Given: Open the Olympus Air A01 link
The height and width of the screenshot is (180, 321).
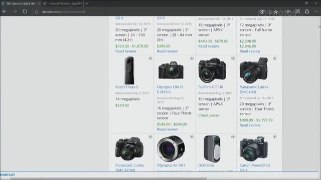Looking at the screenshot, I should tap(171, 165).
